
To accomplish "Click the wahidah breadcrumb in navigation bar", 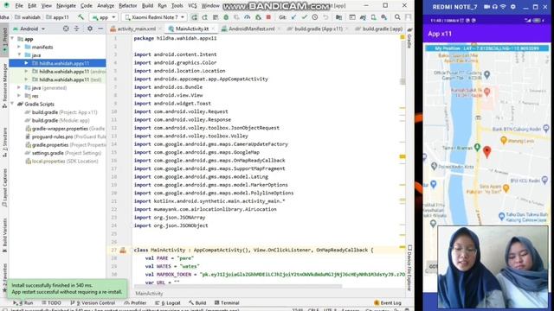I will click(28, 17).
